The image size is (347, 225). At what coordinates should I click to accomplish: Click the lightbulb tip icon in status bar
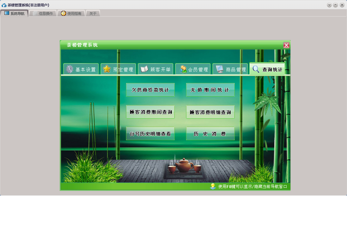click(x=213, y=186)
